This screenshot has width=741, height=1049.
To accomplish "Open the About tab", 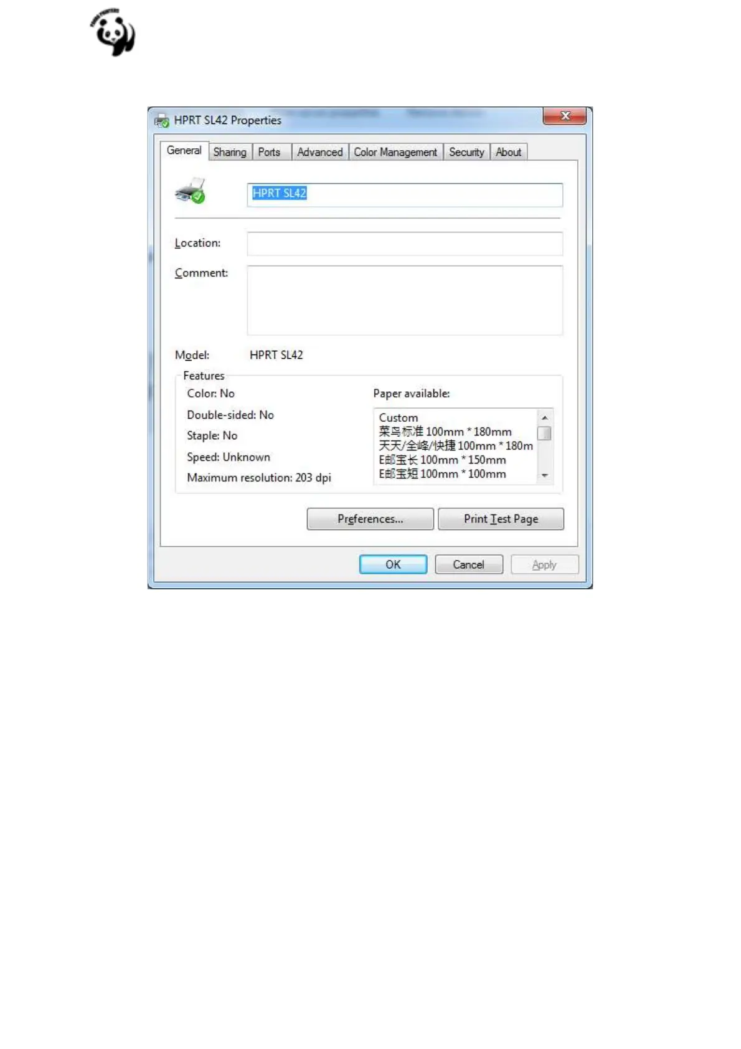I will tap(509, 152).
